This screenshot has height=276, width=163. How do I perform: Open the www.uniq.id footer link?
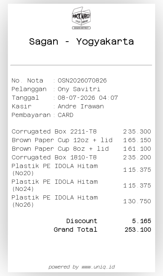pos(98,267)
